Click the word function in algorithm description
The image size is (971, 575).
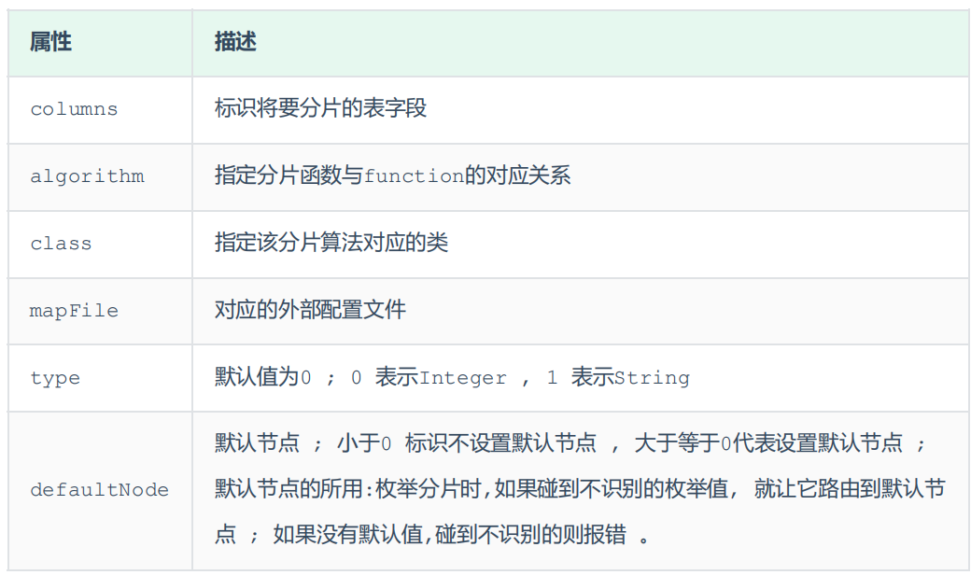tap(413, 176)
